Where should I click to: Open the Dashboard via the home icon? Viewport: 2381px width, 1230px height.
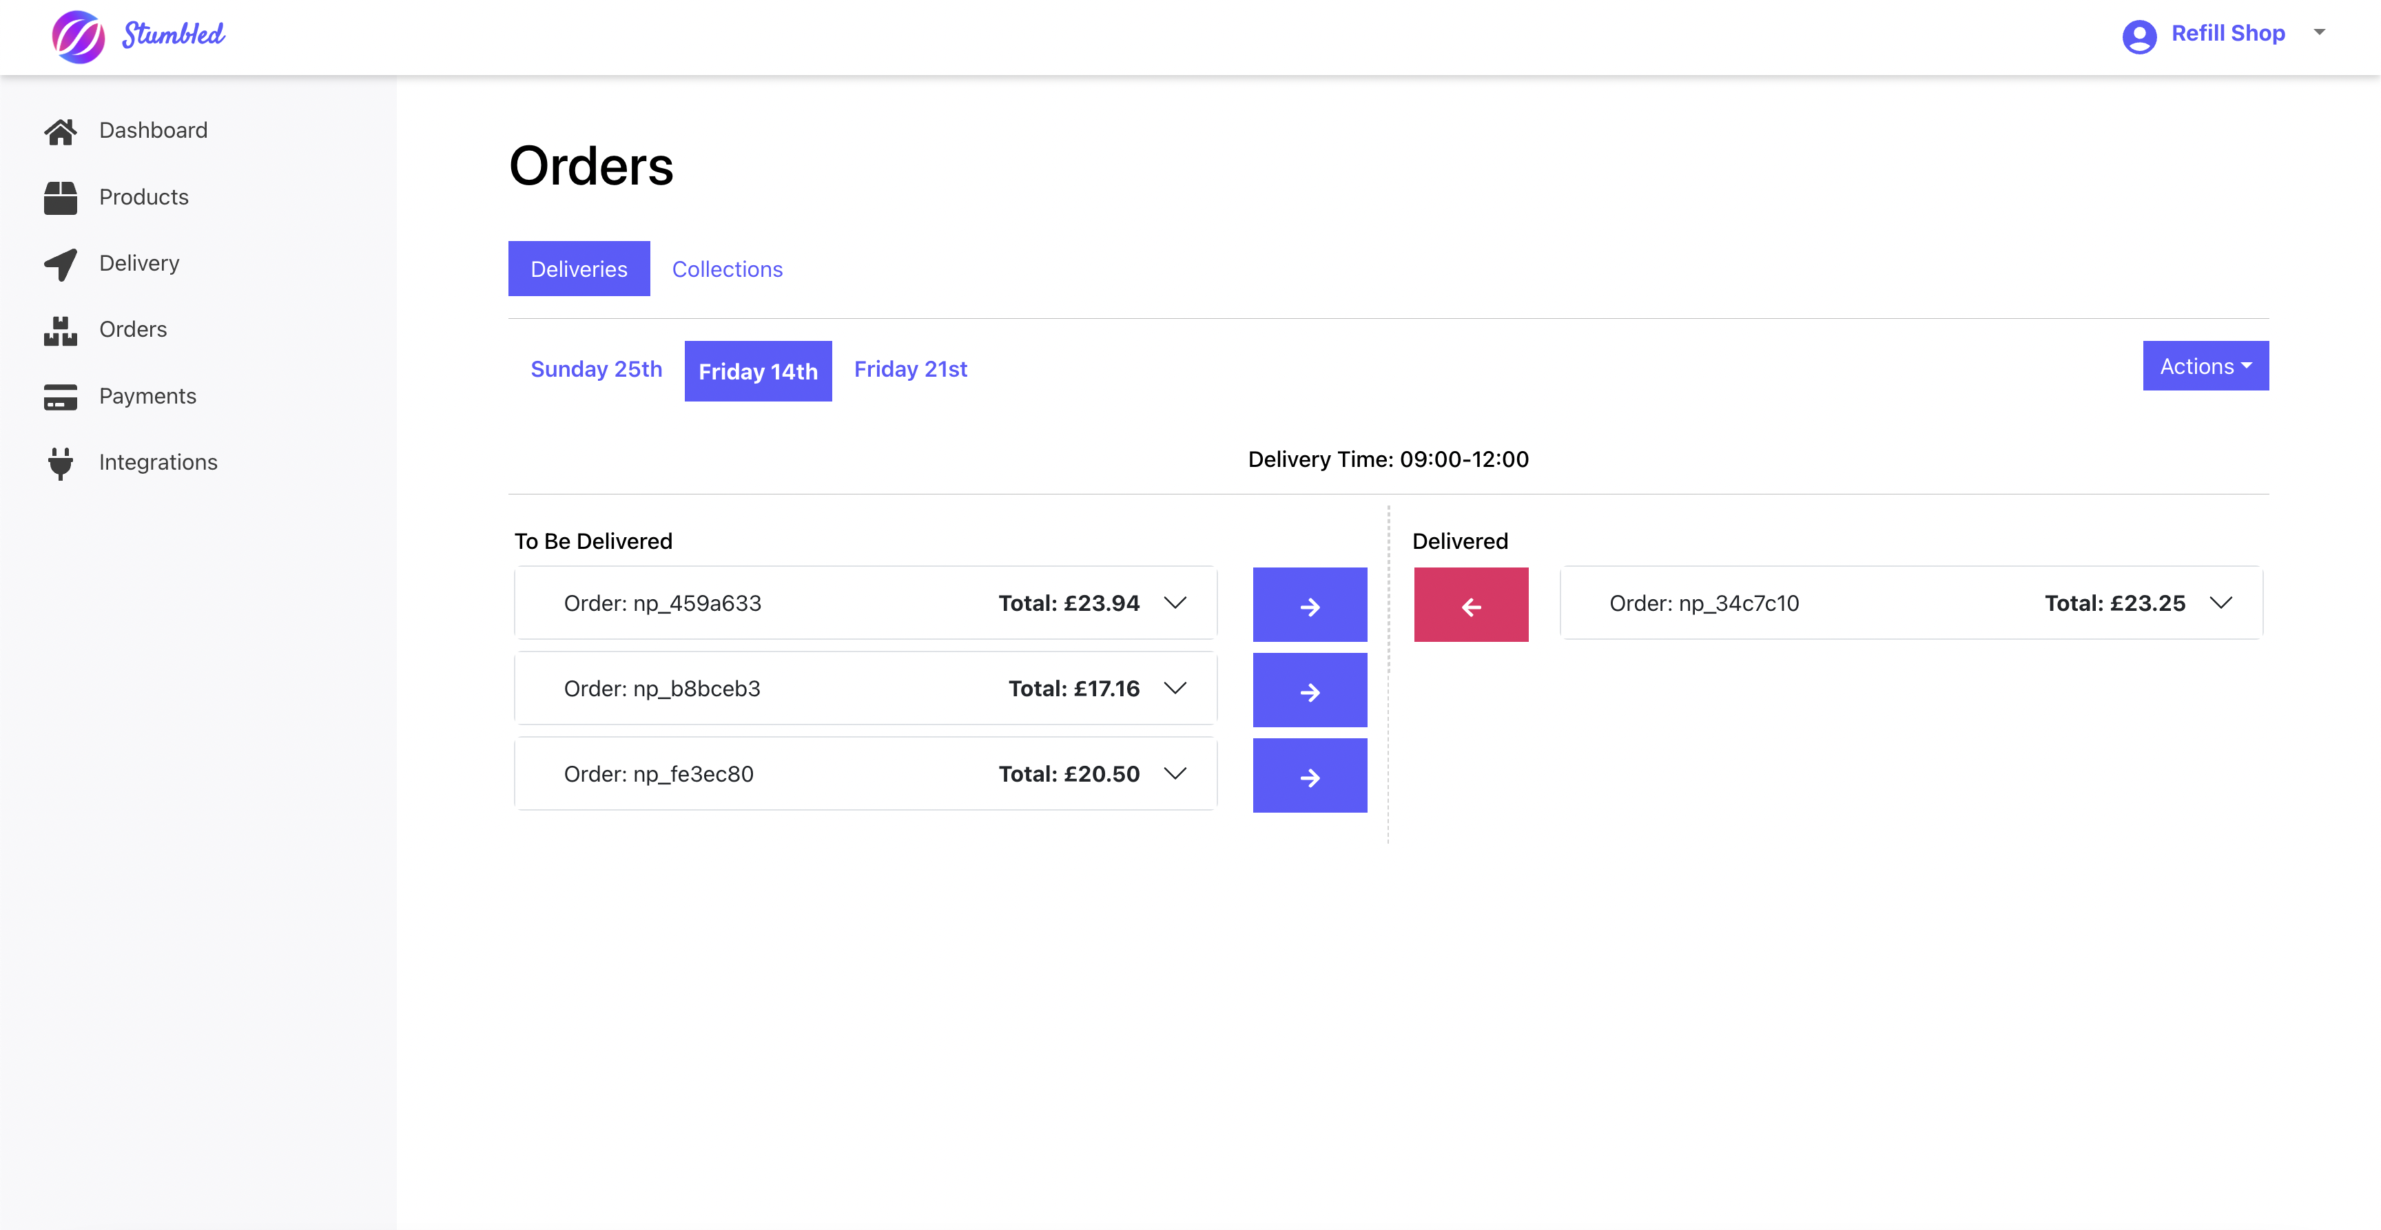(60, 132)
